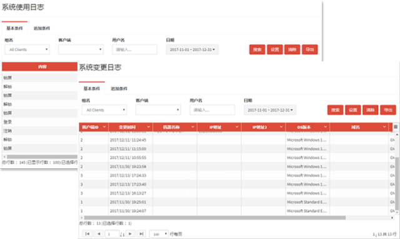Go to first page in change log pager

[x=87, y=233]
